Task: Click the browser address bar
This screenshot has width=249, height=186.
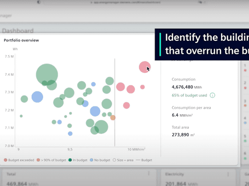Action: click(x=126, y=2)
